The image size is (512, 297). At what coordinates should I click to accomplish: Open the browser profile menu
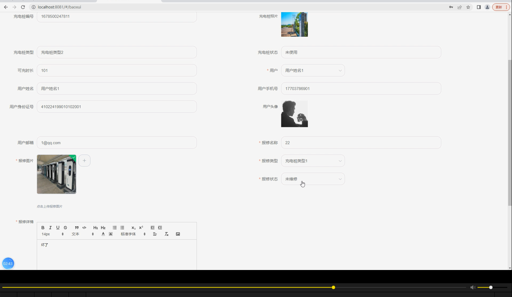487,7
